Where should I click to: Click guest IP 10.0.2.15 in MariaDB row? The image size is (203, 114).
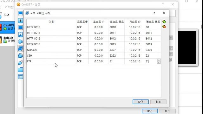pos(135,50)
